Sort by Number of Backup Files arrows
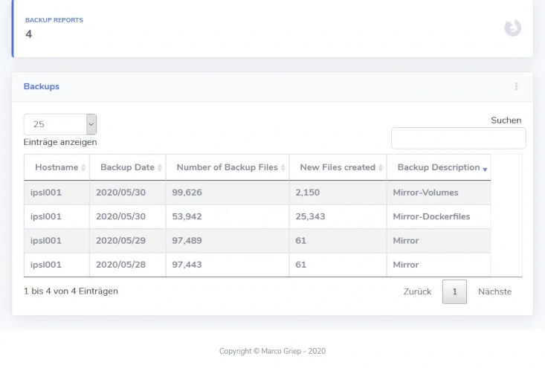The width and height of the screenshot is (545, 368). tap(283, 167)
